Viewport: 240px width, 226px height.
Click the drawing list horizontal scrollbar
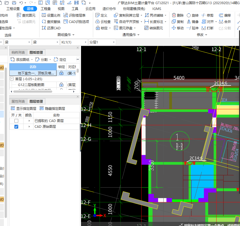coord(33,92)
